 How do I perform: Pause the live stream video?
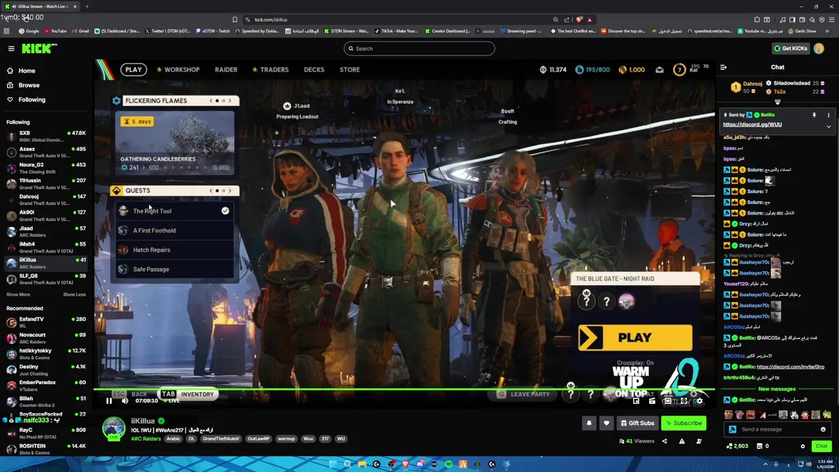[109, 401]
